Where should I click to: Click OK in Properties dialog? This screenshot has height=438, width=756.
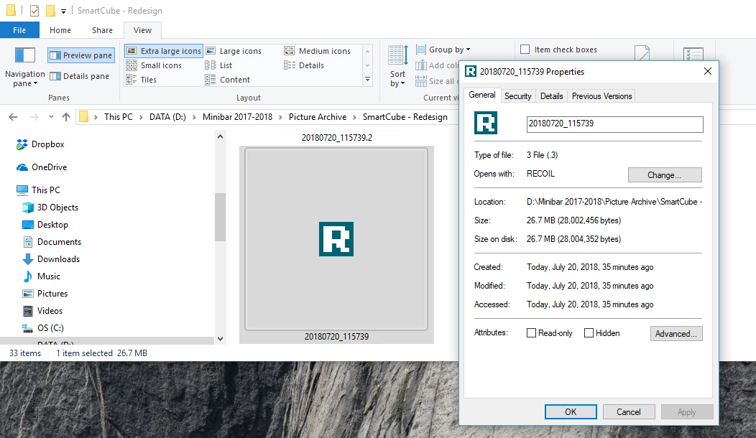571,412
